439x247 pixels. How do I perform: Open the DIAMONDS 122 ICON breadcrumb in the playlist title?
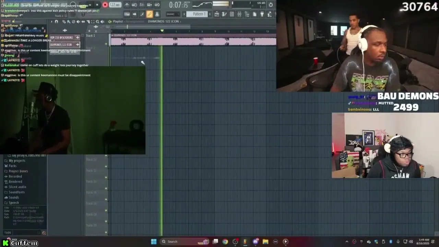click(x=163, y=21)
